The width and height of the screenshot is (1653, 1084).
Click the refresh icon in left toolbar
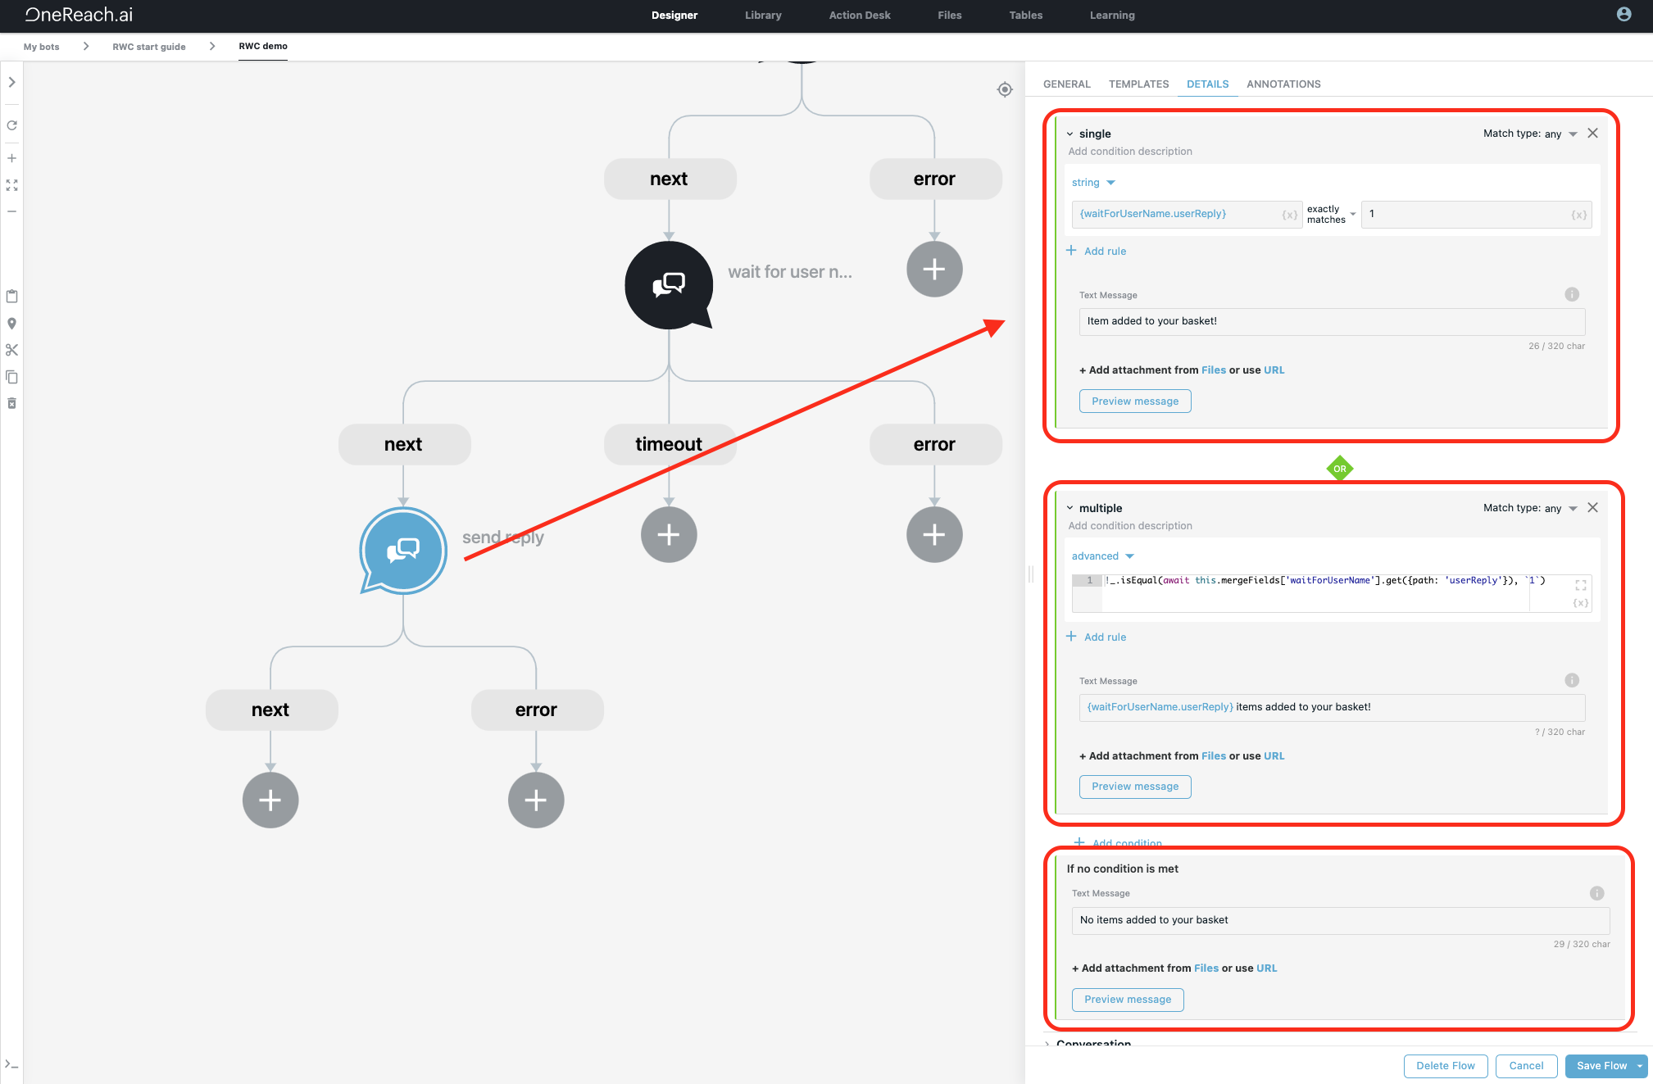pos(11,125)
